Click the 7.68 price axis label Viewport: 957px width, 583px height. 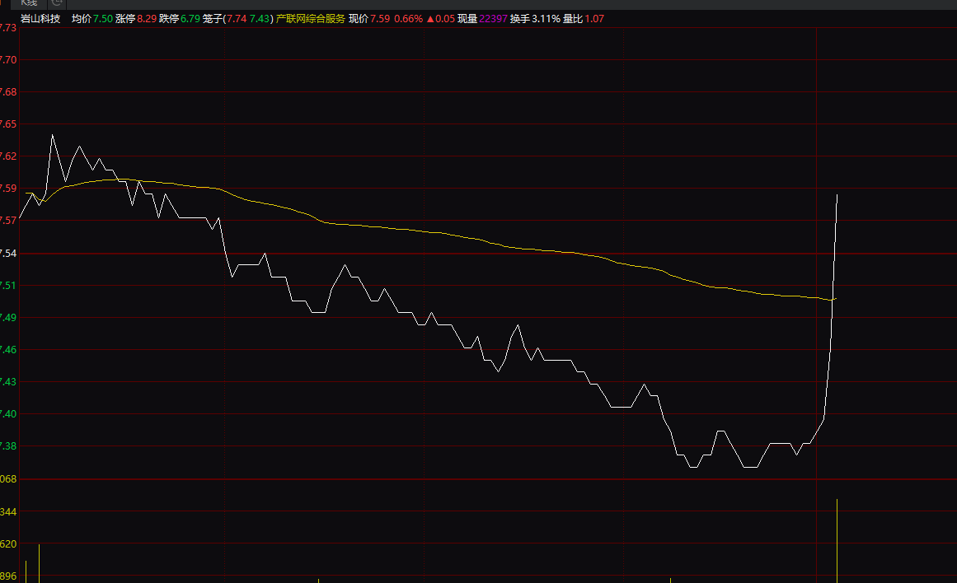(x=8, y=92)
